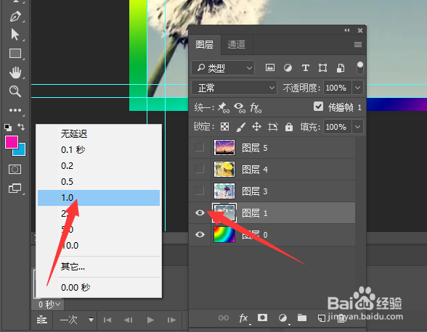Open the 正常 blend mode dropdown

pyautogui.click(x=234, y=88)
